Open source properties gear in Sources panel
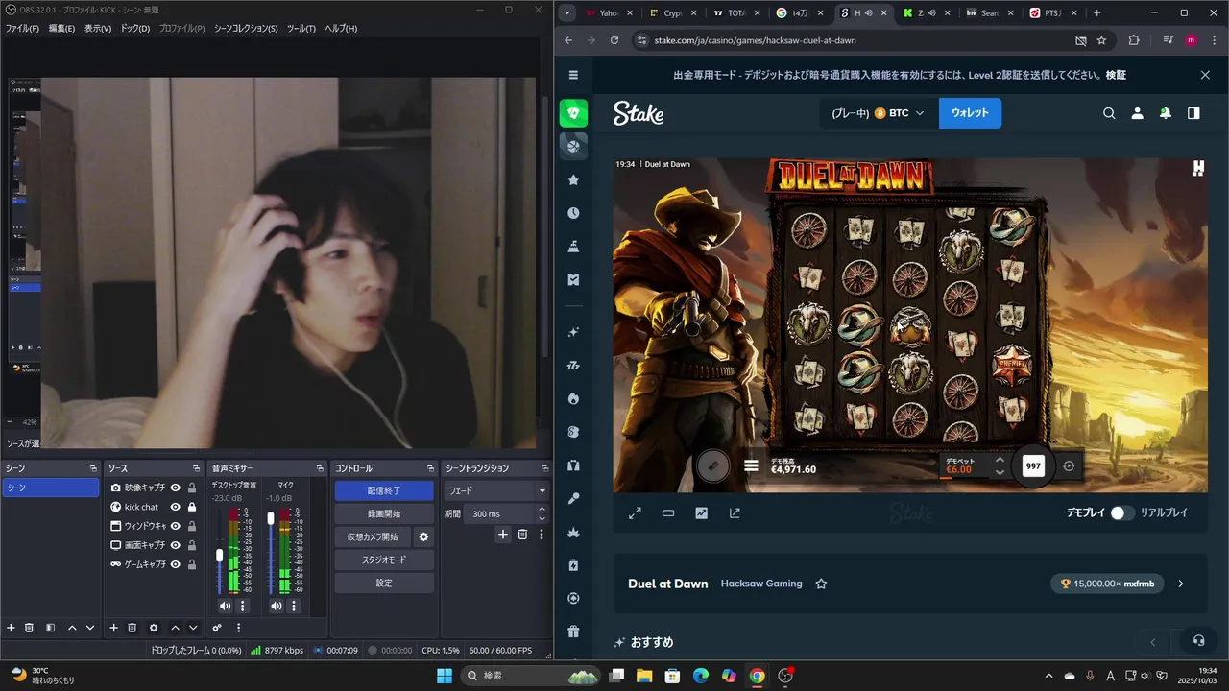Screen dimensions: 1229x691 (x=153, y=628)
